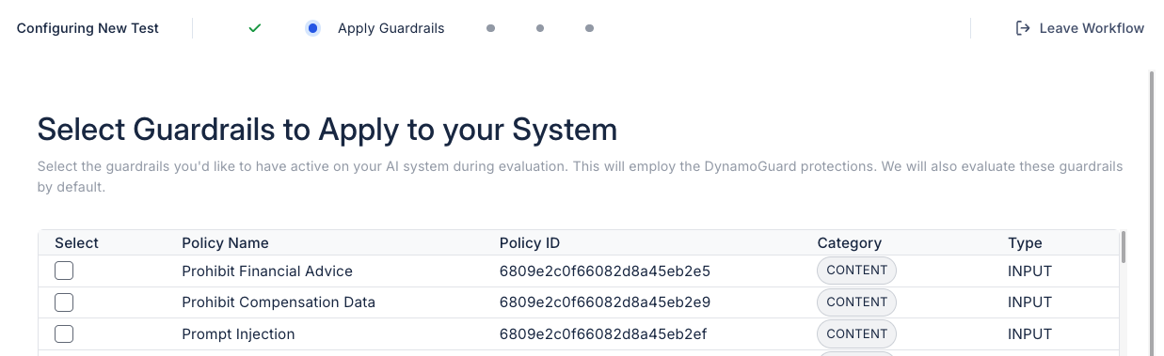Enable the Prompt Injection guardrail checkbox
Image resolution: width=1164 pixels, height=356 pixels.
pos(64,334)
